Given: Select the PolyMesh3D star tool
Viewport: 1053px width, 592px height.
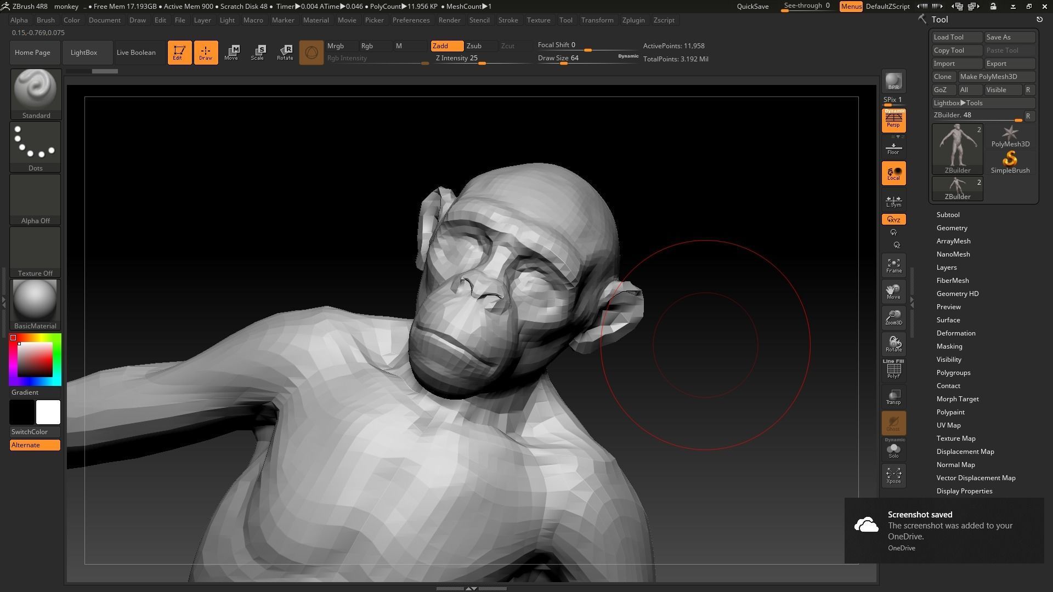Looking at the screenshot, I should [x=1010, y=136].
